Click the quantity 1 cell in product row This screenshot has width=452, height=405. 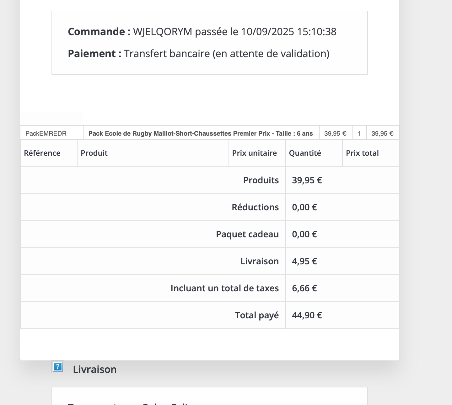(x=359, y=133)
